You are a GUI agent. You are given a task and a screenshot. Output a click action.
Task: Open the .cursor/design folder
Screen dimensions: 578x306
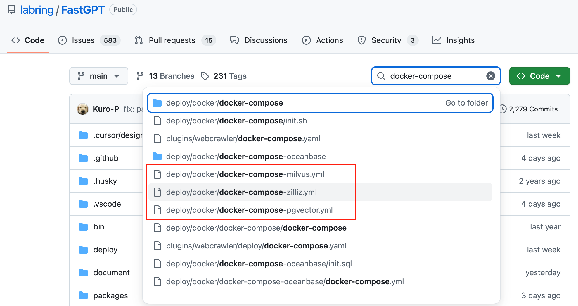(x=118, y=135)
